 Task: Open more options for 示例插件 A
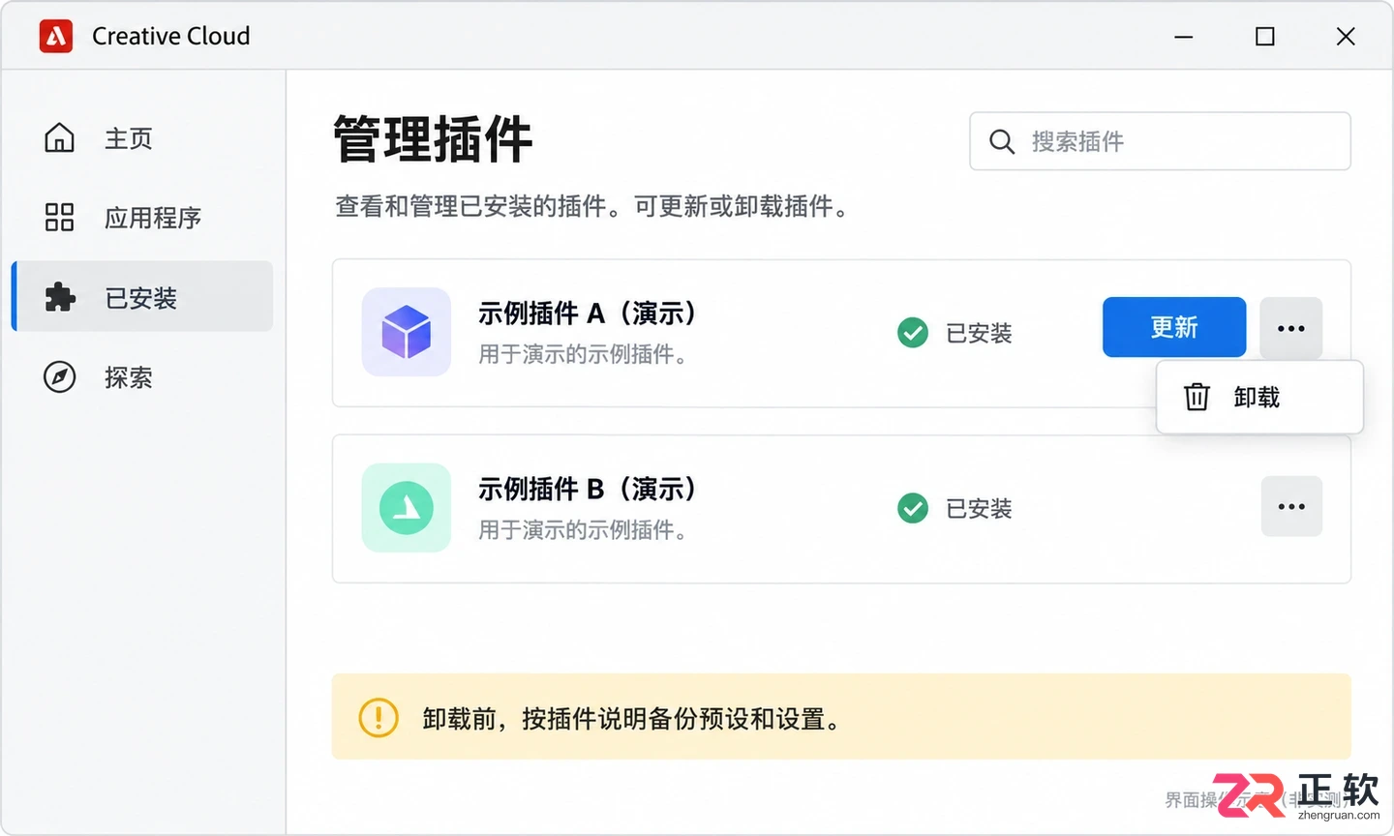(1291, 328)
